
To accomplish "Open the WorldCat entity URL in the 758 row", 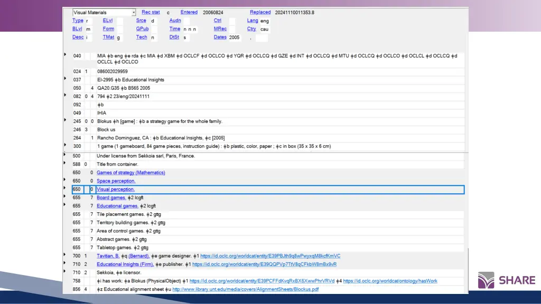I will click(x=262, y=281).
